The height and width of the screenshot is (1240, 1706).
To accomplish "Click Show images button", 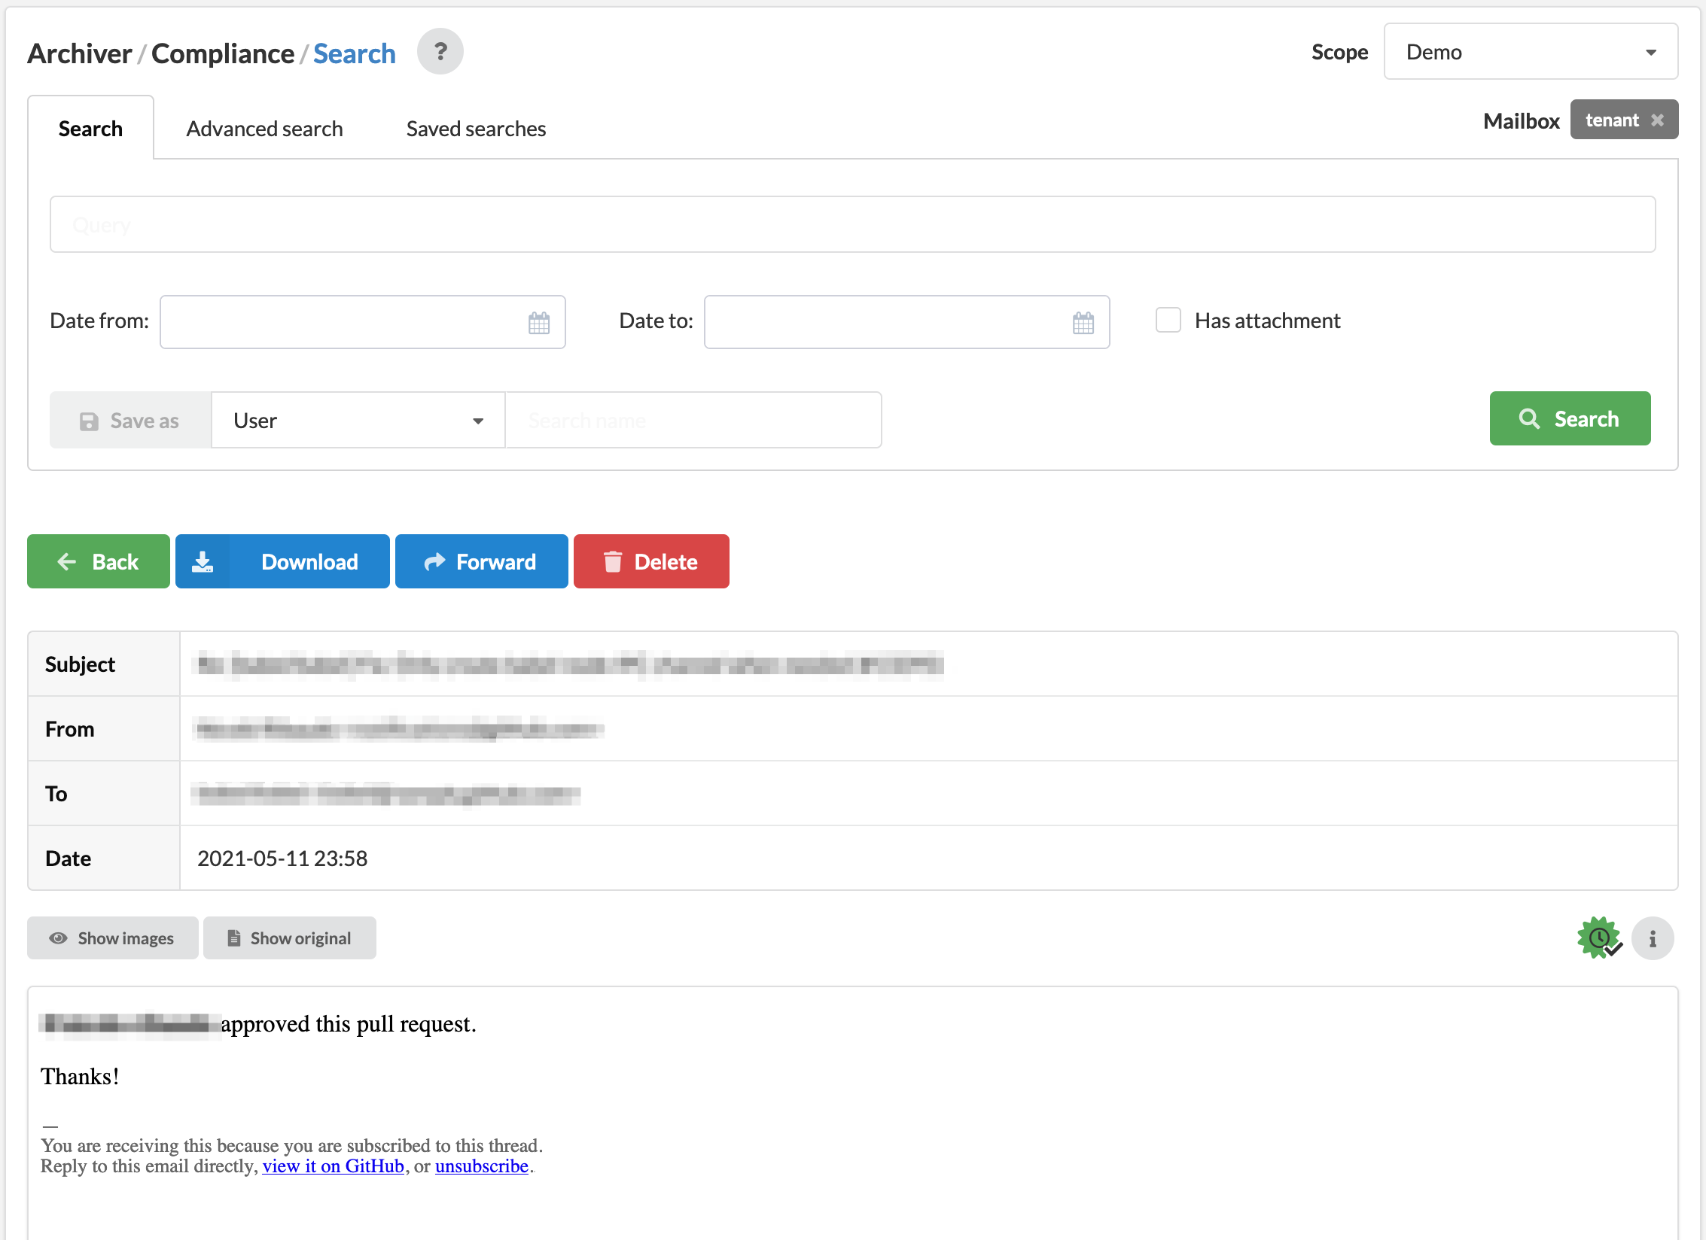I will pyautogui.click(x=113, y=938).
